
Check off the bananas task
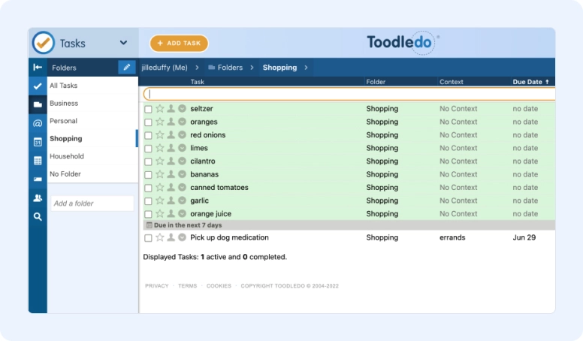(148, 175)
